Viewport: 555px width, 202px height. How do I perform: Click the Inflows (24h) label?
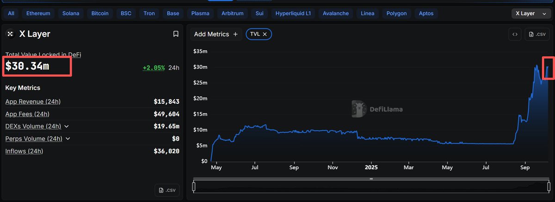coord(25,151)
